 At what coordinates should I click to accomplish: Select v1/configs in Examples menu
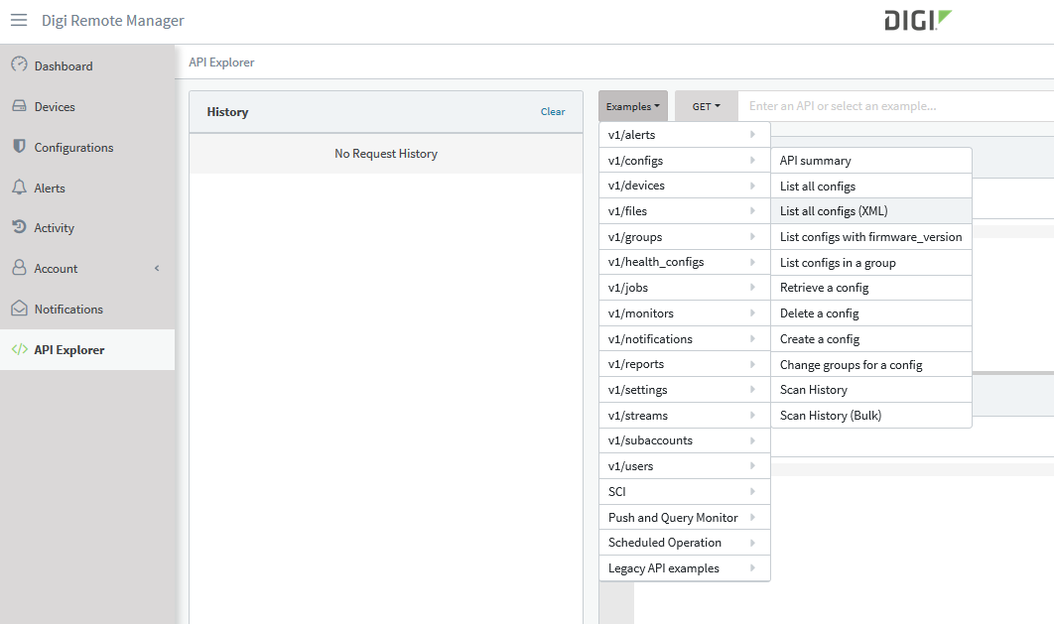click(x=684, y=161)
